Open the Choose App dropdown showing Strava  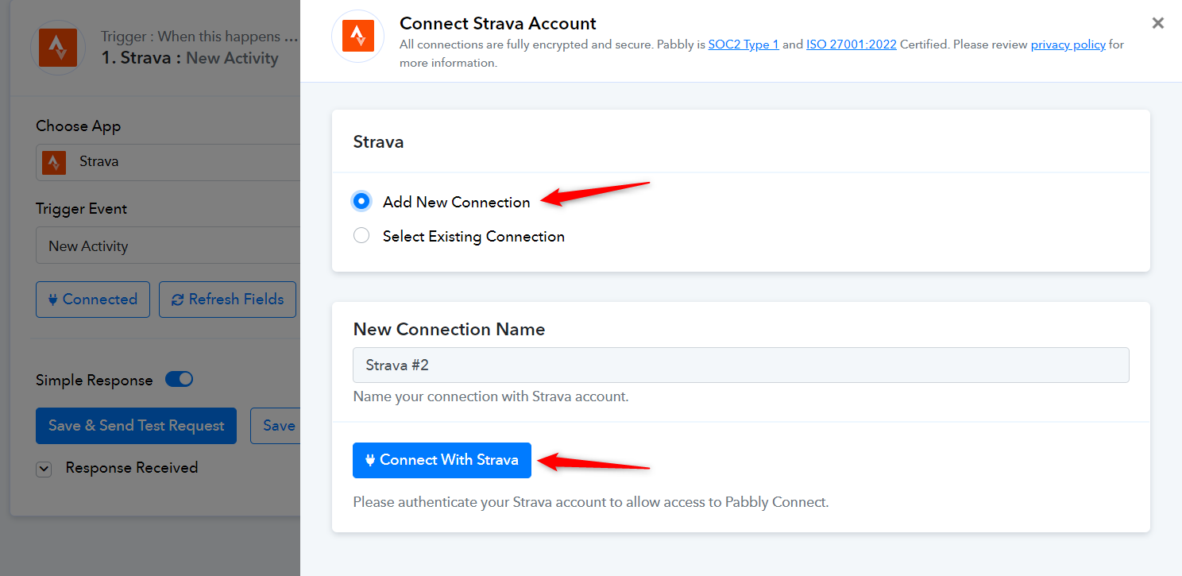[x=168, y=162]
